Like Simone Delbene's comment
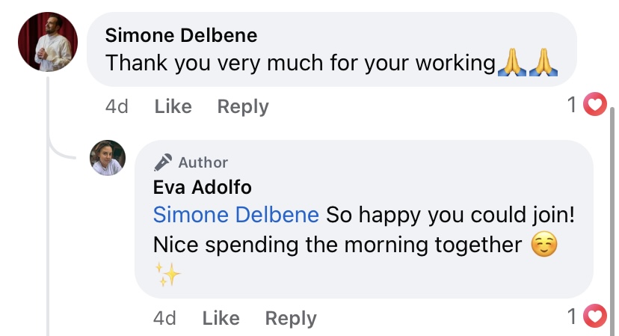The width and height of the screenshot is (619, 336). tap(173, 106)
